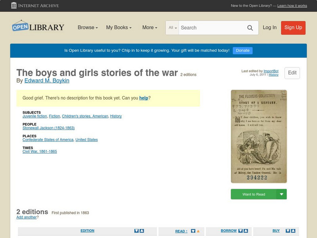The image size is (317, 238).
Task: Expand the Want to Read options arrow
Action: (x=281, y=194)
